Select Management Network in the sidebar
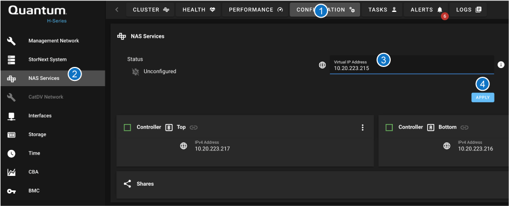509x206 pixels. (52, 41)
